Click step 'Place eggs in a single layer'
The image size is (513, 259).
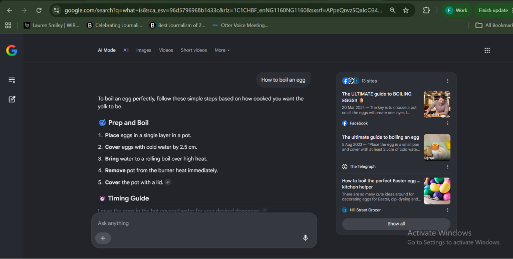tap(148, 135)
